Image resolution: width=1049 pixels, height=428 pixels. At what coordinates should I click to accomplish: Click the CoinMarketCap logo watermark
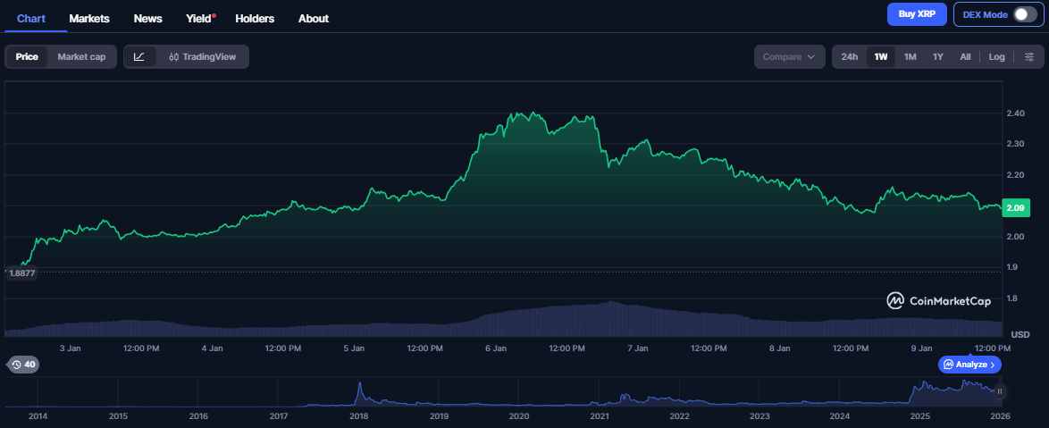pyautogui.click(x=938, y=301)
